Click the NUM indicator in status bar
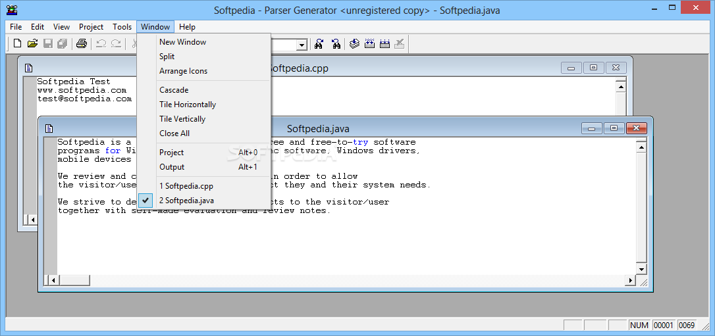 point(639,325)
